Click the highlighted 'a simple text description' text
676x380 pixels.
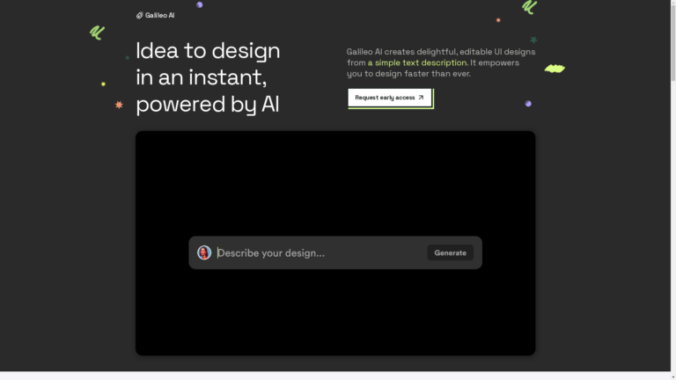tap(417, 62)
